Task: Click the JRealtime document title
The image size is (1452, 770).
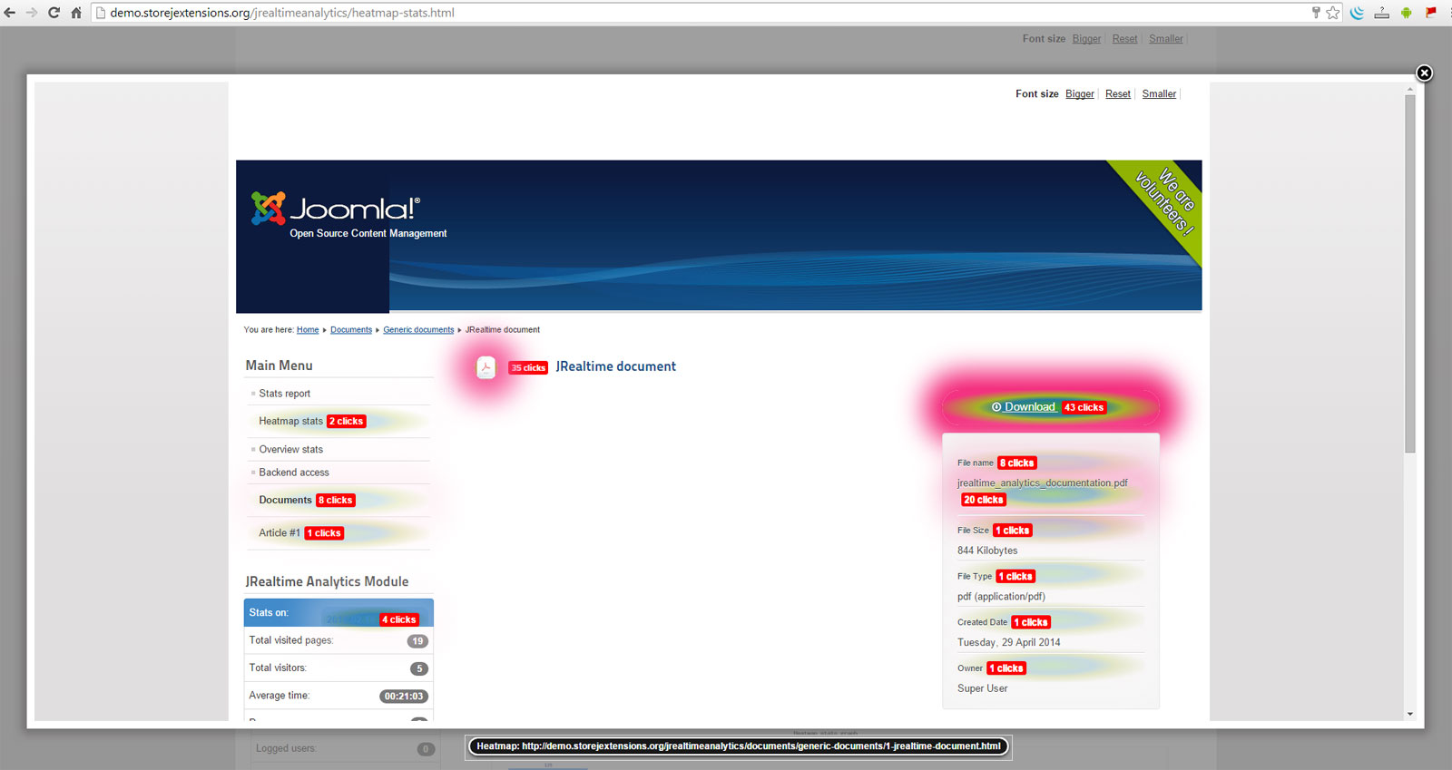Action: tap(616, 366)
